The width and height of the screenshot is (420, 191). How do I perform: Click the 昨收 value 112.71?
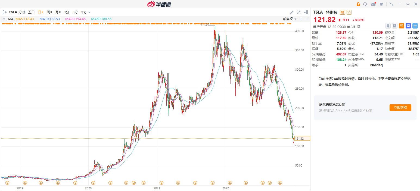(x=378, y=38)
